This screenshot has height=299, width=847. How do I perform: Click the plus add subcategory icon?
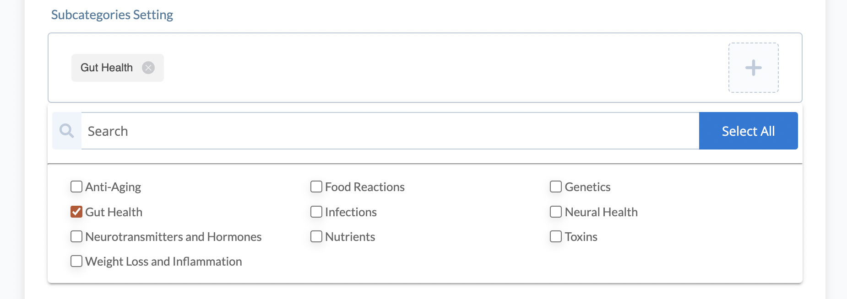pos(753,68)
